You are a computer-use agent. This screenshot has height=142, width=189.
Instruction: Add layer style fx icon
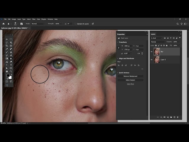(161, 117)
